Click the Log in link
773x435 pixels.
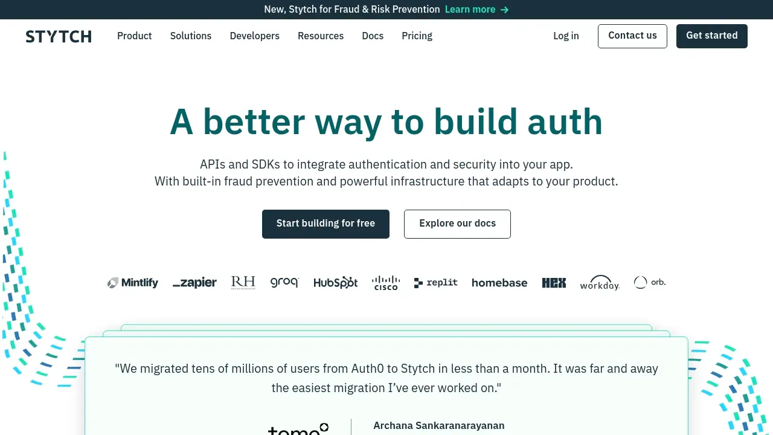point(566,36)
